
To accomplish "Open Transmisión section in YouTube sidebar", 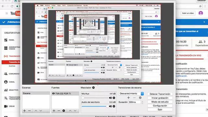I will (12, 56).
